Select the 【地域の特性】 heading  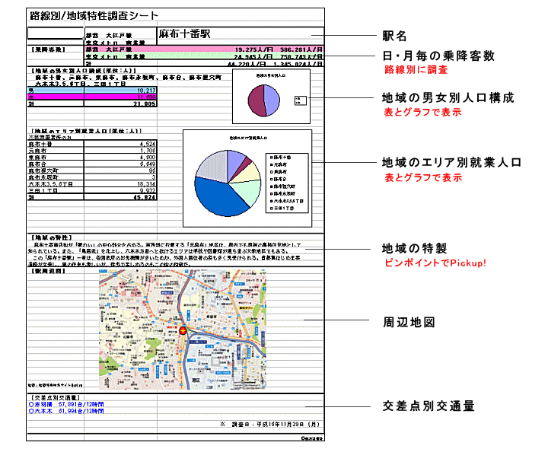(52, 237)
